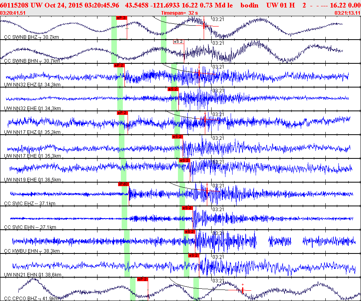Image resolution: width=361 pixels, height=301 pixels.
Task: Click the CC KWBU EHN 38.3km channel label
Action: [32, 251]
